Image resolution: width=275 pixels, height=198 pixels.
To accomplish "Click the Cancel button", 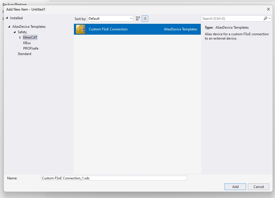I will click(258, 187).
